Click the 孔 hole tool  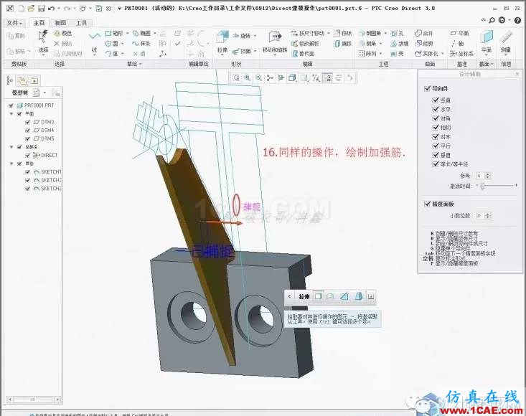pos(397,33)
